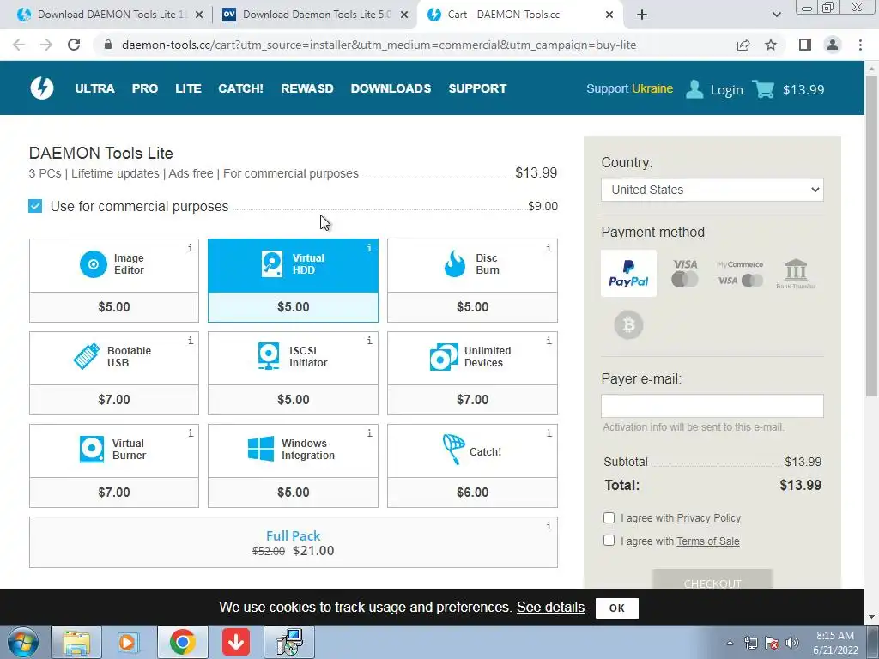This screenshot has width=879, height=659.
Task: Show info for Disc Burn card
Action: pos(549,248)
